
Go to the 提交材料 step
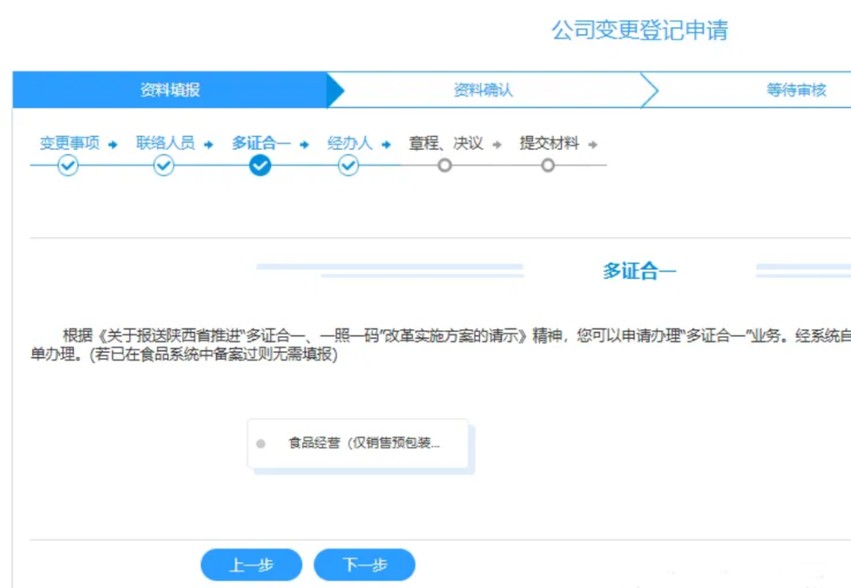tap(549, 143)
